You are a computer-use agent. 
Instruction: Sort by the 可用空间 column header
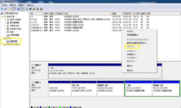[x=127, y=14]
